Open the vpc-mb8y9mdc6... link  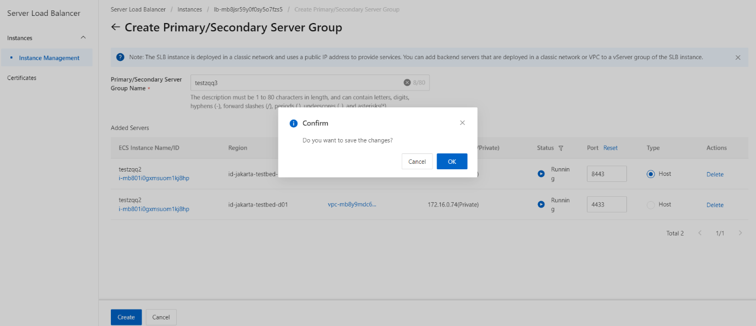[352, 204]
